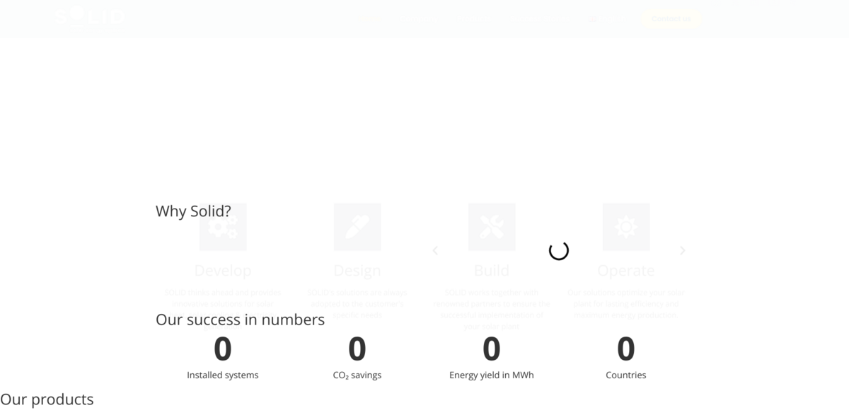
Task: Click the Operate heading text
Action: coord(626,271)
